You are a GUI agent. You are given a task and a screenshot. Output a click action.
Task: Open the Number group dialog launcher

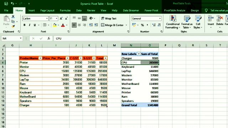[x=161, y=32]
